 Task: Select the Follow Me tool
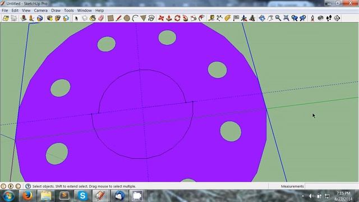pyautogui.click(x=186, y=18)
